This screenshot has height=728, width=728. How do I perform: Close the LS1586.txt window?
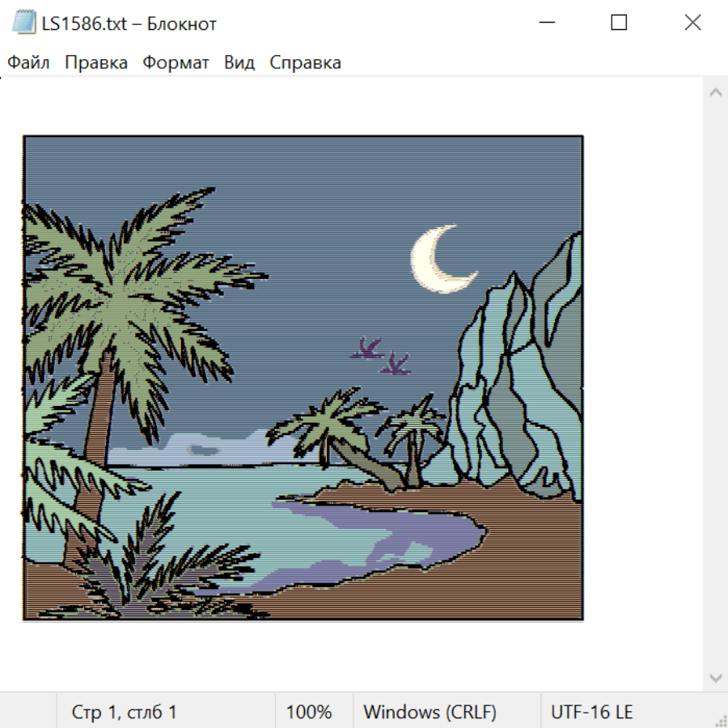[x=692, y=23]
